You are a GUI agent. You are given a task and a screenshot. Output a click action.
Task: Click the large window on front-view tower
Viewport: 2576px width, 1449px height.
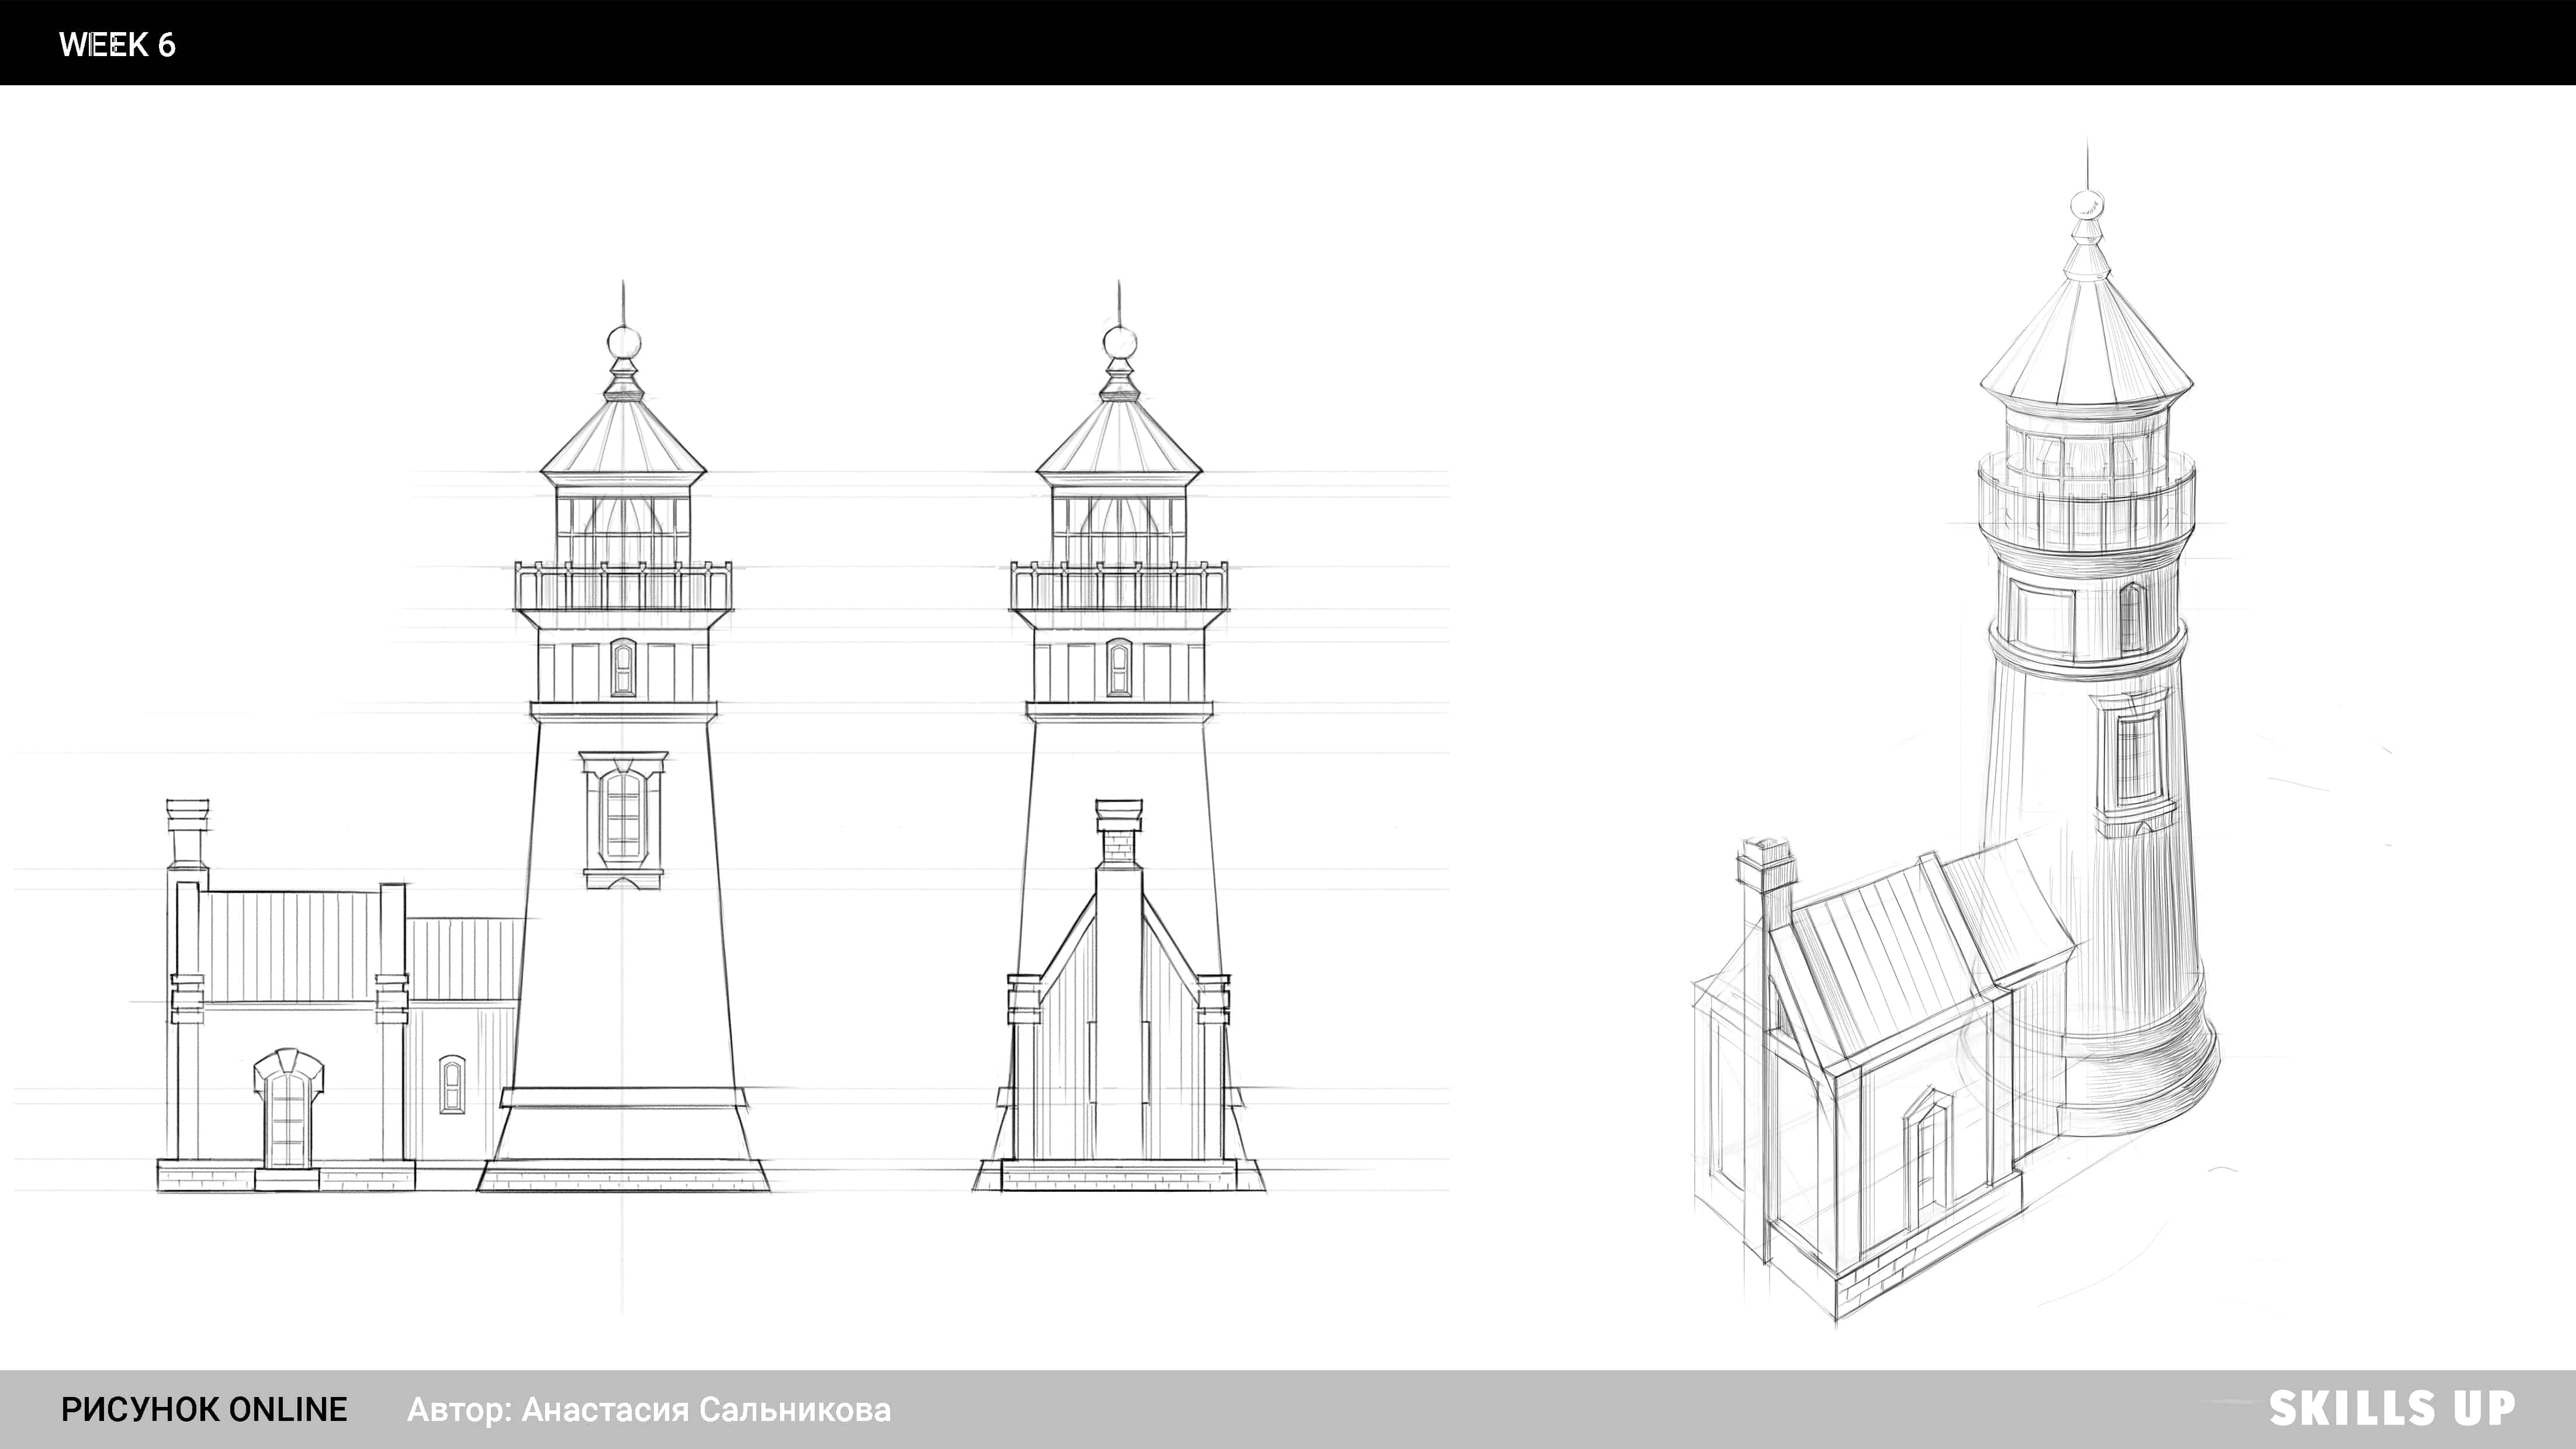623,817
